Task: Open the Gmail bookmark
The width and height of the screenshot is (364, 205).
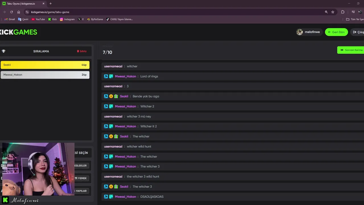Action: pyautogui.click(x=10, y=19)
